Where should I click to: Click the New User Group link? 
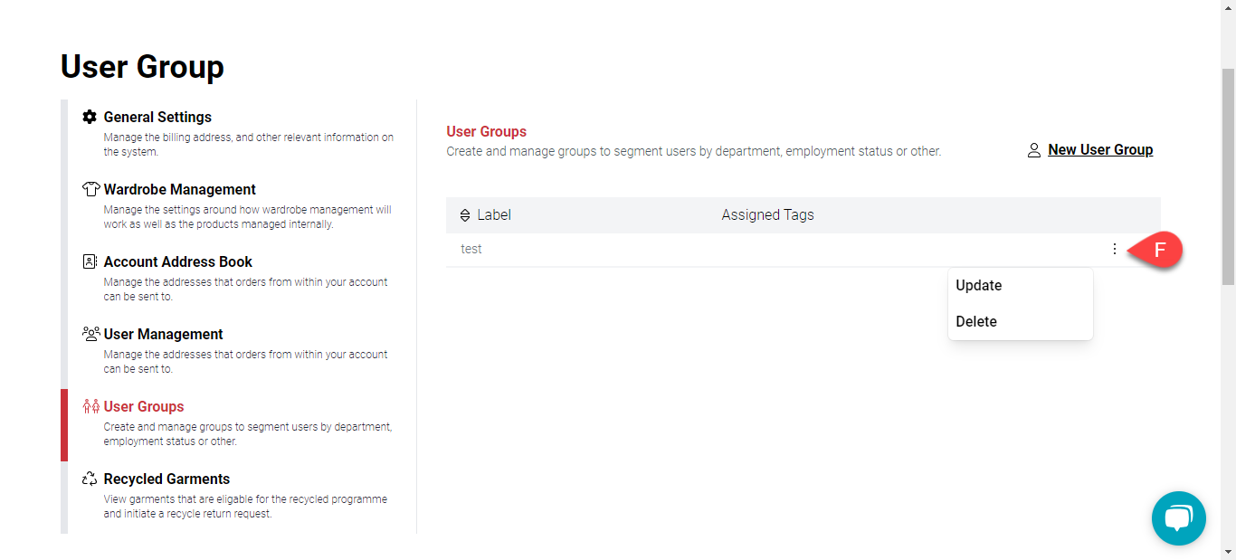[x=1100, y=150]
